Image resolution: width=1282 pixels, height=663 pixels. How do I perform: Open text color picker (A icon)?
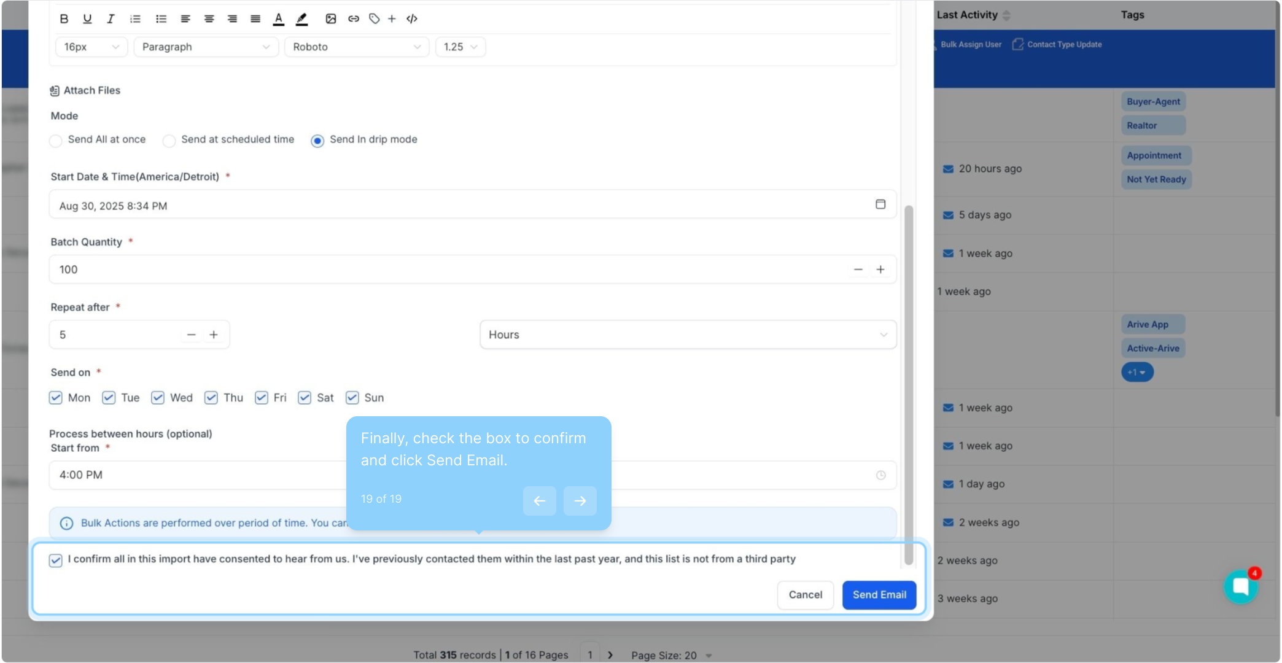(278, 18)
